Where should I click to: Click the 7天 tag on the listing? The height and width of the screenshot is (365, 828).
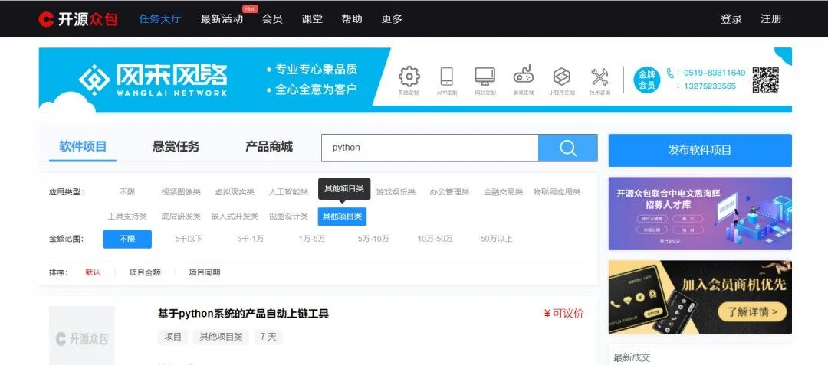click(x=268, y=337)
